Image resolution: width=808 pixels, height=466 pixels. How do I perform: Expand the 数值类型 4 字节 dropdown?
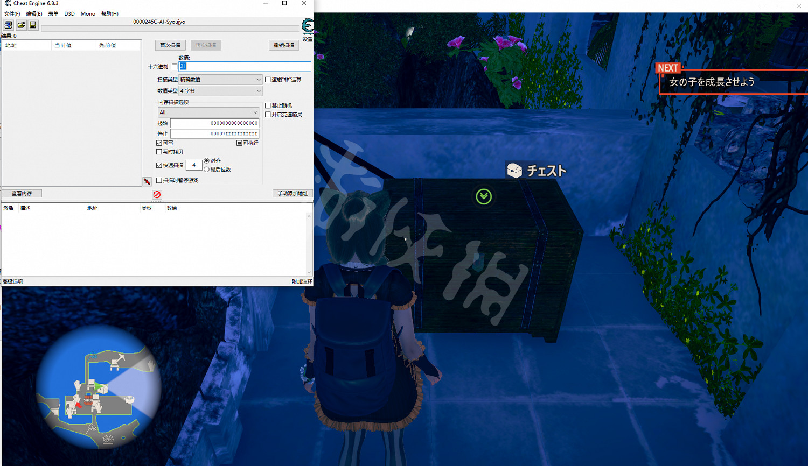tap(220, 91)
